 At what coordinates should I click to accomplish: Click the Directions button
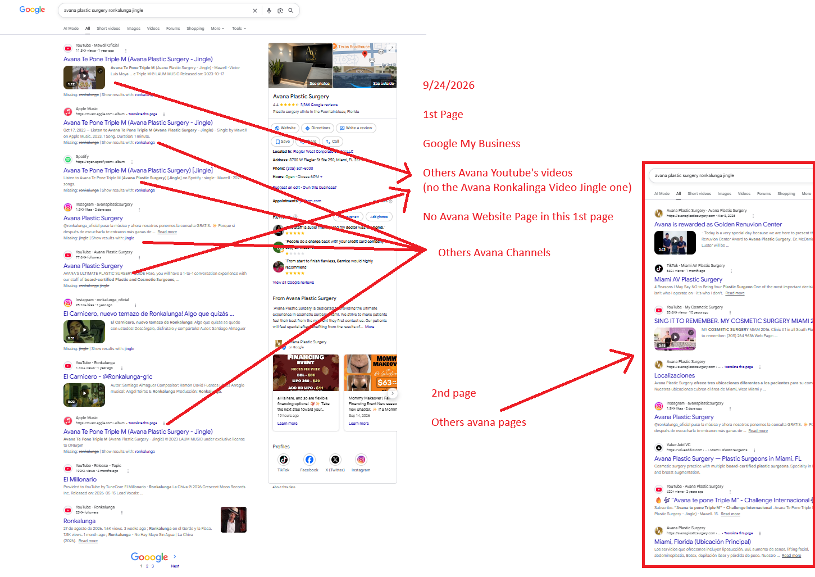tap(318, 128)
